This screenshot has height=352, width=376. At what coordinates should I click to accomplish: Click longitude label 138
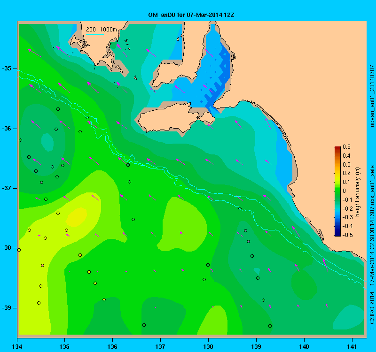click(208, 346)
